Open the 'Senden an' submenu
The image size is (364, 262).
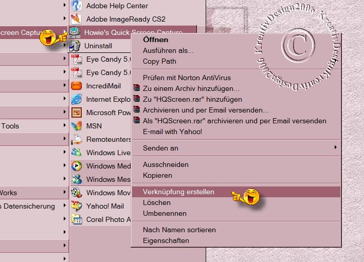236,148
